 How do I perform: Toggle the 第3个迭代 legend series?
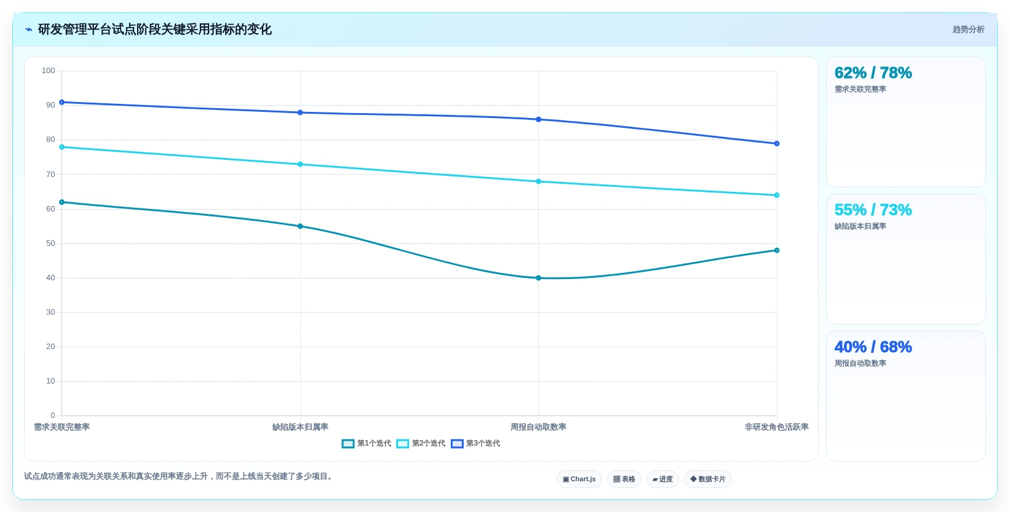[x=475, y=444]
